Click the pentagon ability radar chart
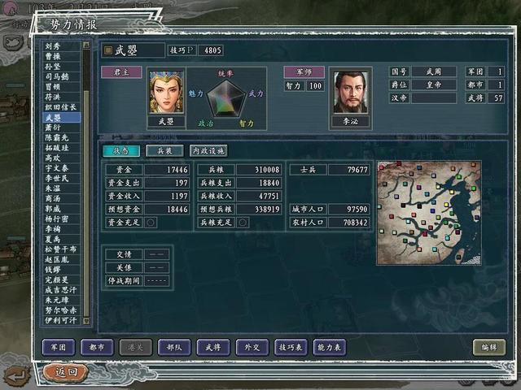Screen dimensions: 521x390 226,99
